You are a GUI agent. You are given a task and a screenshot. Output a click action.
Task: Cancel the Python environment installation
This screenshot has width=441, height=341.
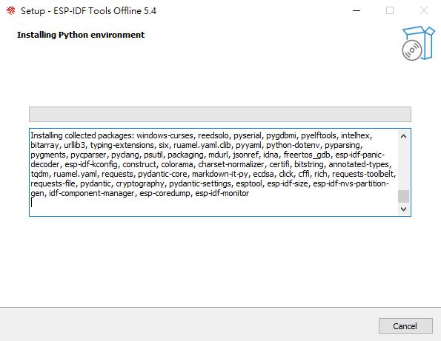click(405, 326)
